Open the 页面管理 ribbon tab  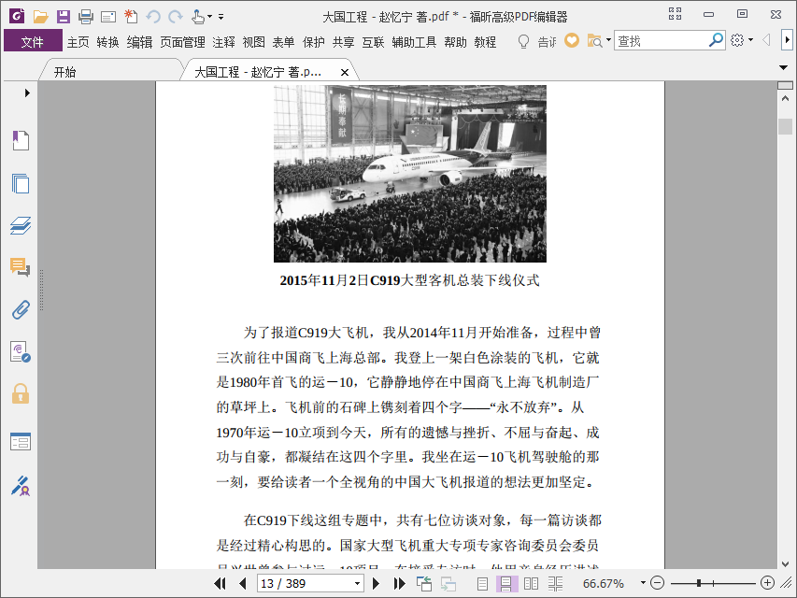coord(182,42)
